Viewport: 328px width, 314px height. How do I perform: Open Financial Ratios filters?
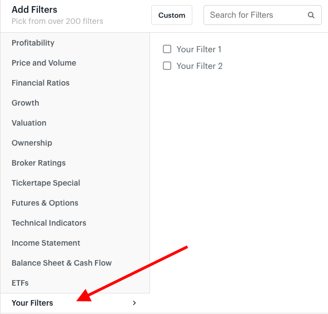click(x=41, y=83)
